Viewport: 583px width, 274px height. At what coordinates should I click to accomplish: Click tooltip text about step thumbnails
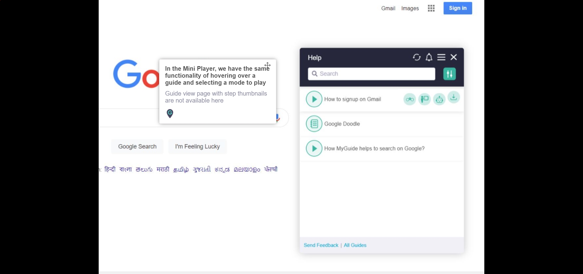coord(216,97)
